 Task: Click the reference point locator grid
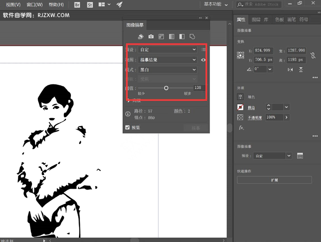click(x=241, y=55)
